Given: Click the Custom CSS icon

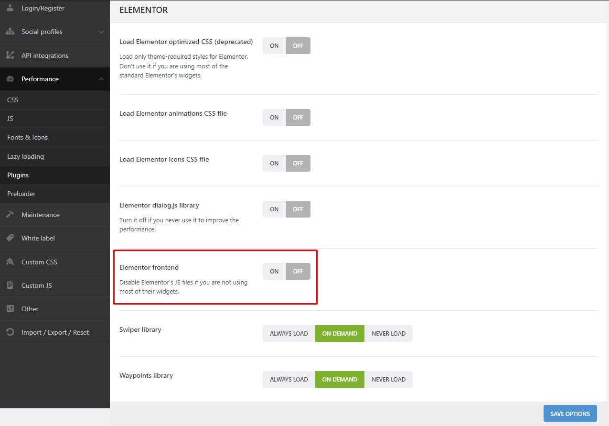Looking at the screenshot, I should tap(10, 262).
